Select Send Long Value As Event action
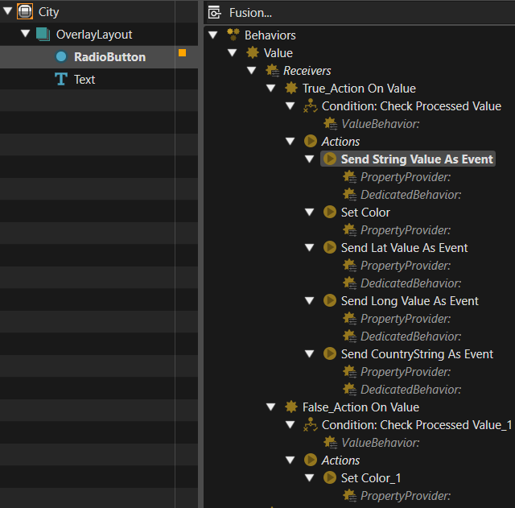Screen dimensions: 515x508 tap(410, 300)
